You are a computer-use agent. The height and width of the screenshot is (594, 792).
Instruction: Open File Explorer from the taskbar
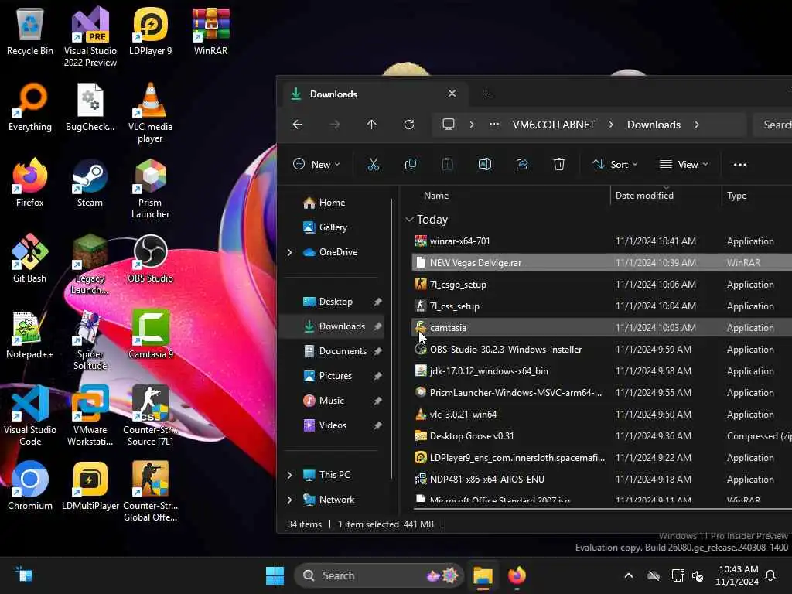tap(483, 575)
